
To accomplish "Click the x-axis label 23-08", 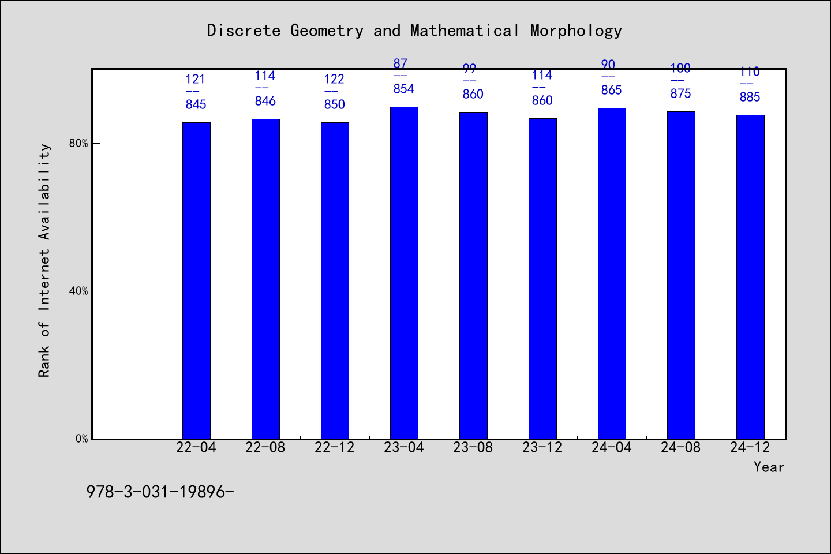I will coord(473,447).
